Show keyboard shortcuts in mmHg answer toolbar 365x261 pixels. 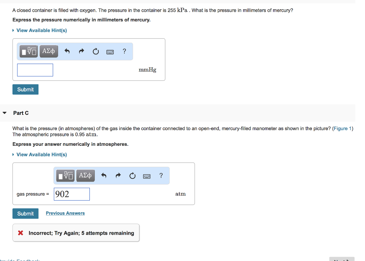click(110, 52)
